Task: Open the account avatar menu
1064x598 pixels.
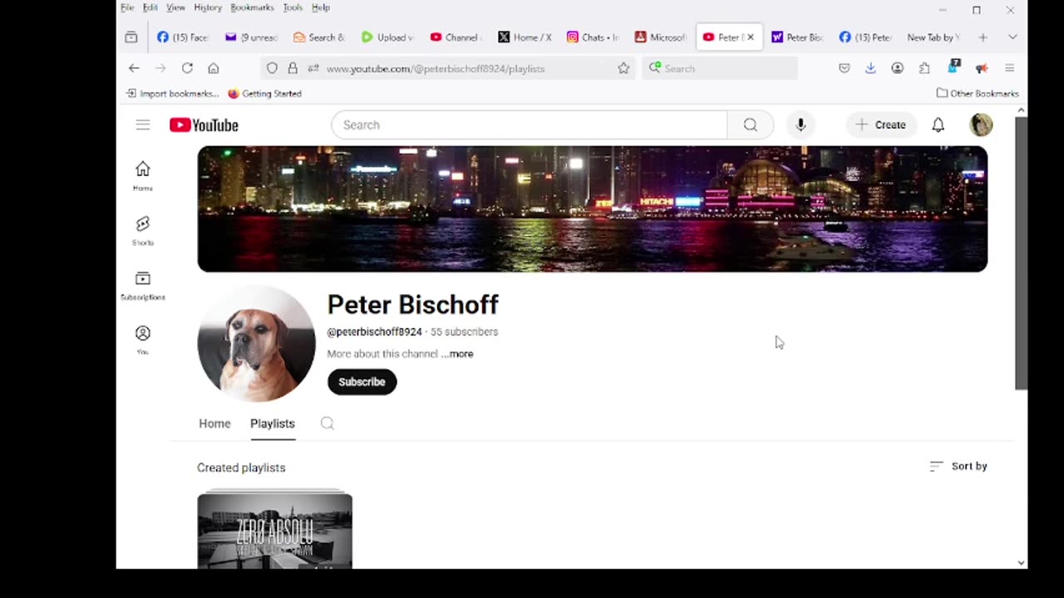Action: 981,125
